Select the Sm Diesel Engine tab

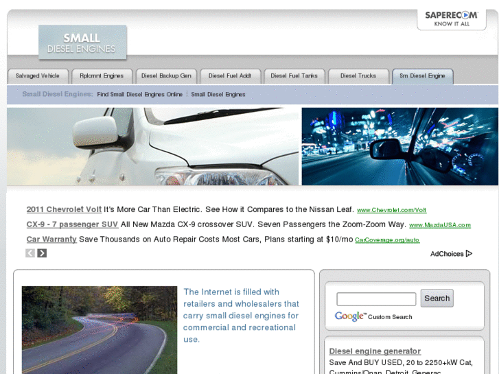[422, 76]
